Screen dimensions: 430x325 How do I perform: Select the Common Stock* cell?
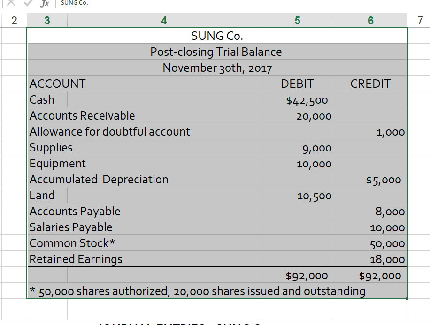[x=144, y=242]
